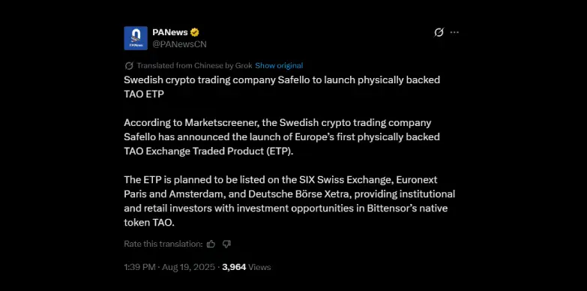
Task: Click the 3,964 view count number
Action: click(x=234, y=267)
